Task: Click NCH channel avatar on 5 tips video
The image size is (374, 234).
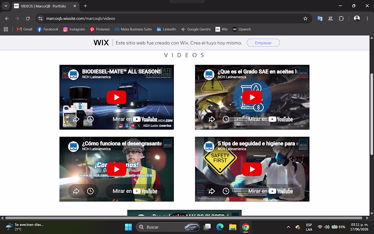Action: pos(209,147)
